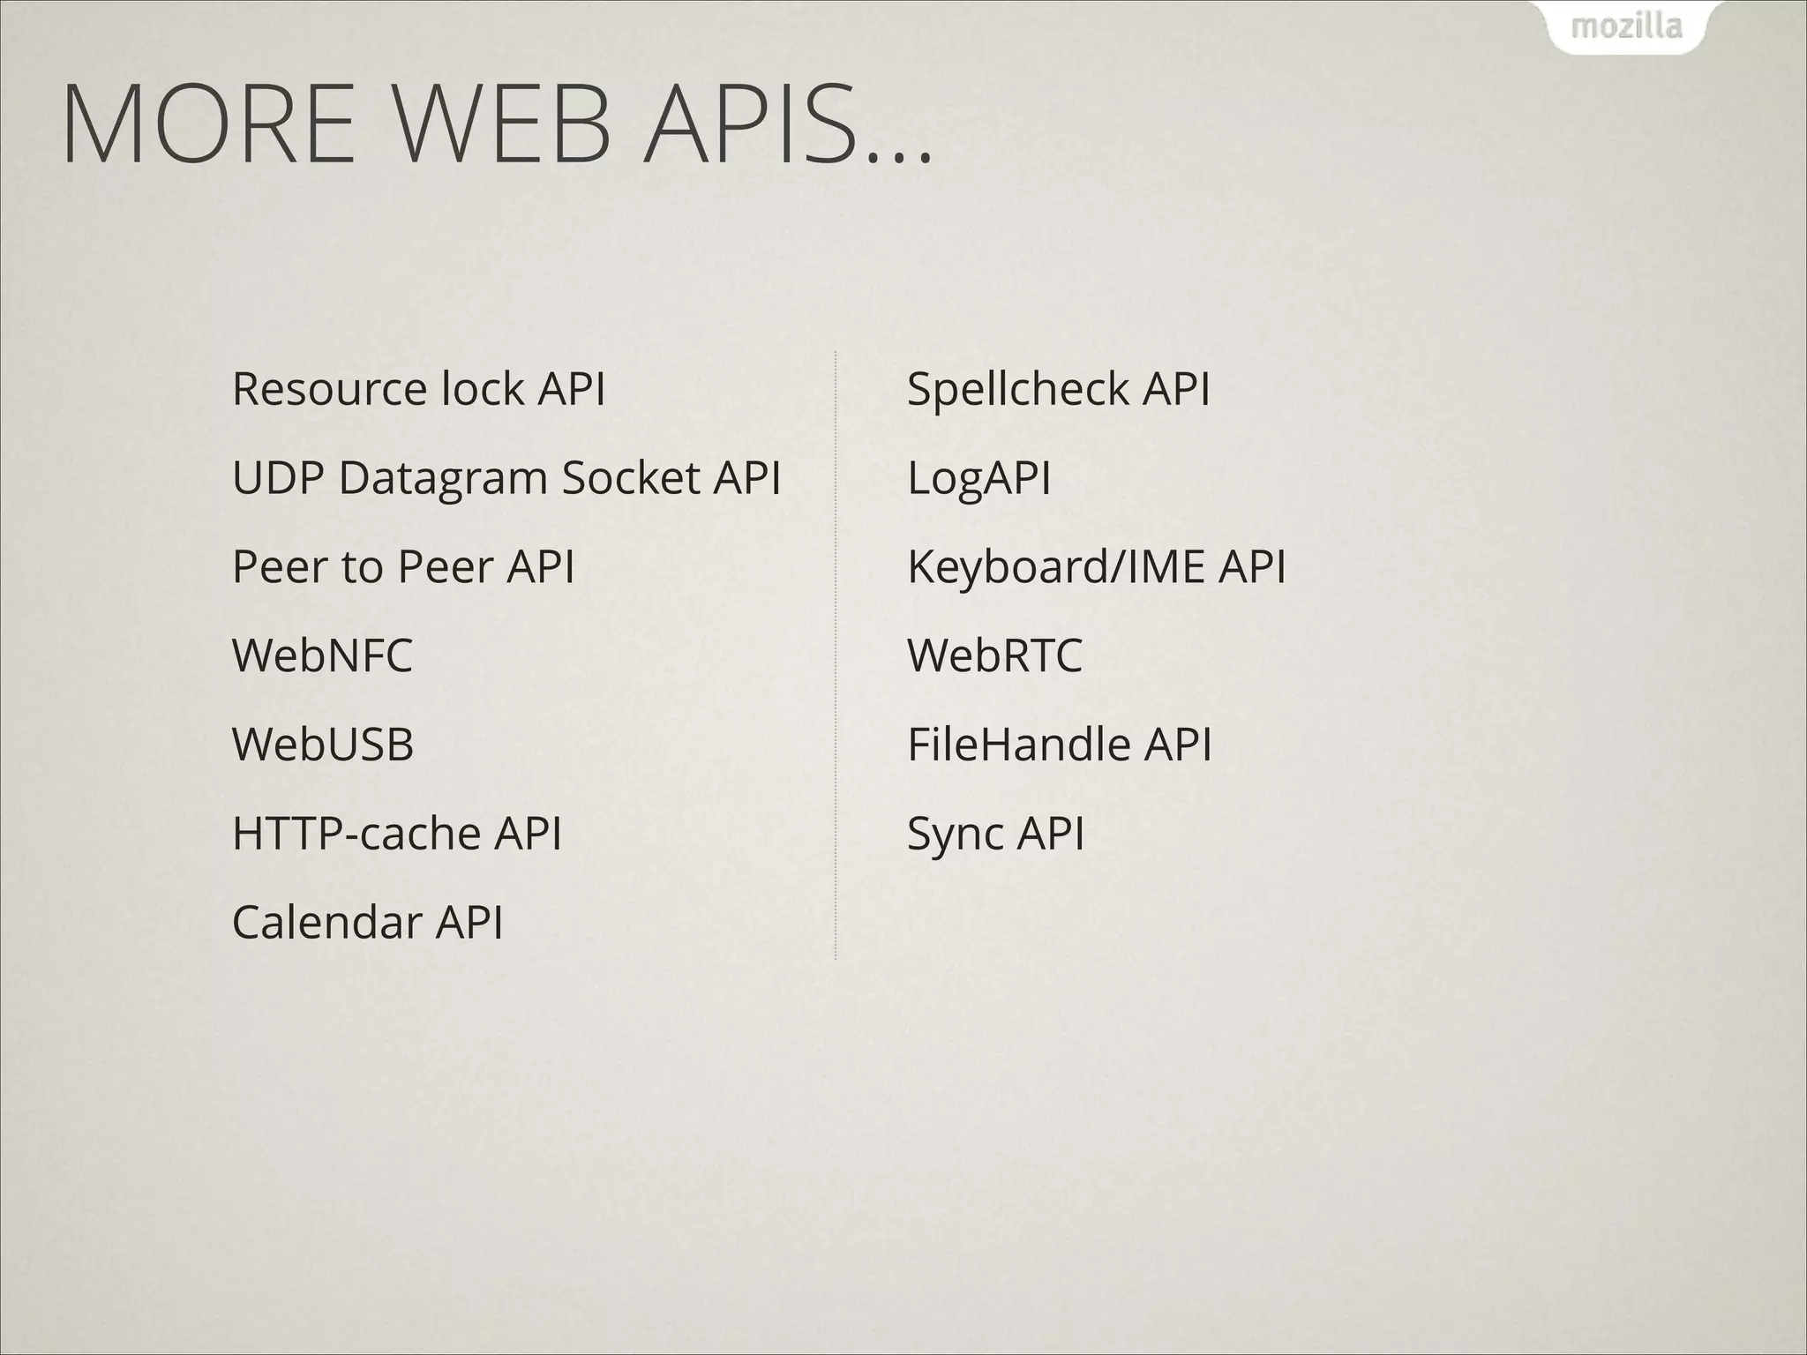The image size is (1807, 1355).
Task: Select 'HTTP-cache API' entry
Action: click(397, 834)
